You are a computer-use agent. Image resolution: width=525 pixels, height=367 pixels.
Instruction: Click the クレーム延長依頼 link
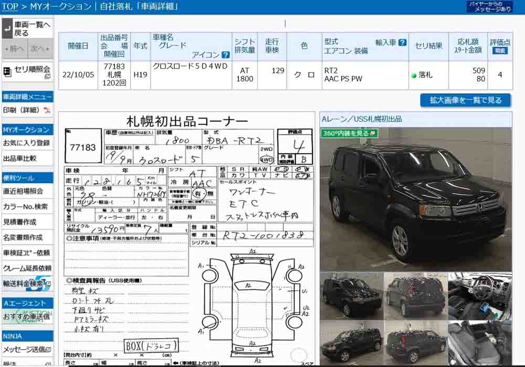coord(27,268)
